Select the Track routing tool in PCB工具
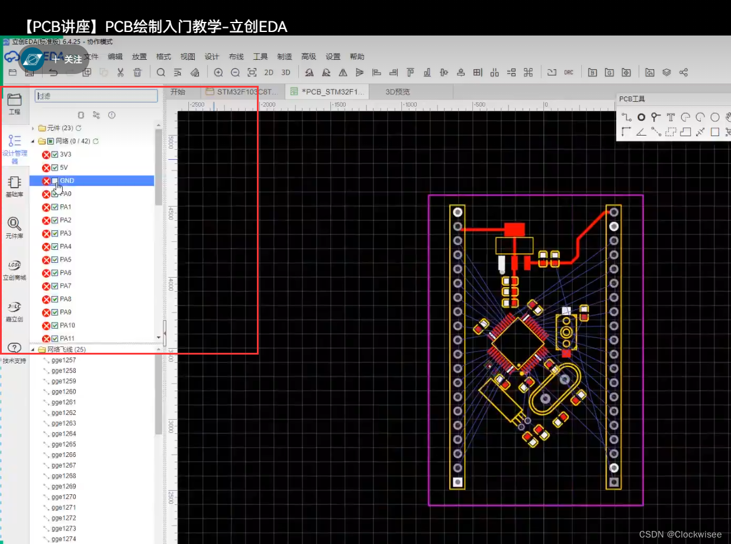The width and height of the screenshot is (731, 544). [626, 117]
